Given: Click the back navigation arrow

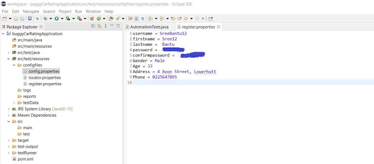Looking at the screenshot, I should (x=186, y=19).
